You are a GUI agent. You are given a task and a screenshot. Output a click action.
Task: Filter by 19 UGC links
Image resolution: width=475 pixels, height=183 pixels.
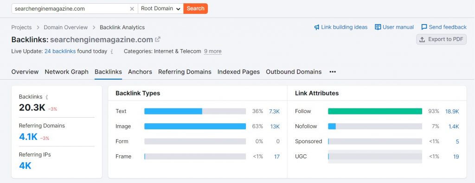[x=456, y=157]
